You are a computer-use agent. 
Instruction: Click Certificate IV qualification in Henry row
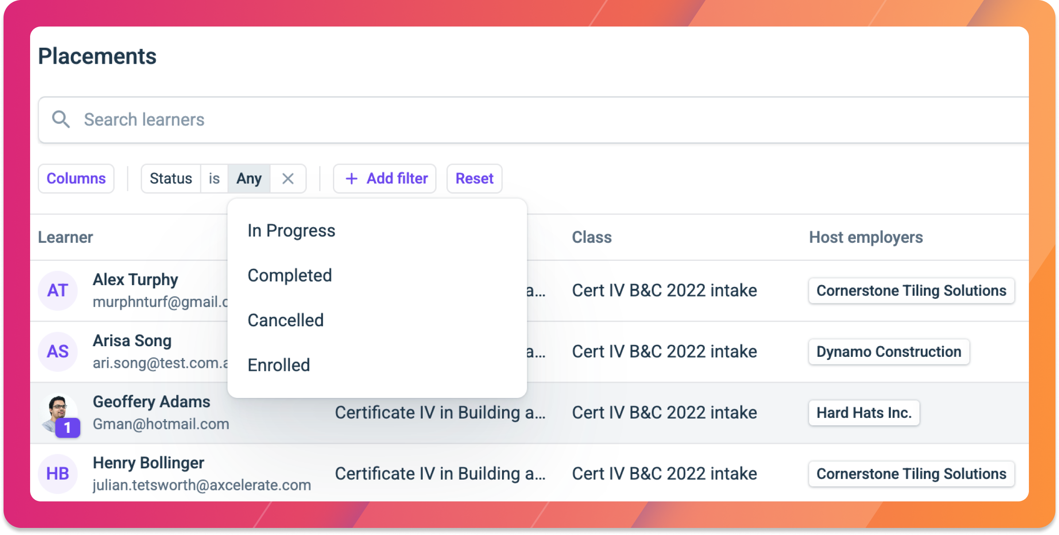click(440, 474)
